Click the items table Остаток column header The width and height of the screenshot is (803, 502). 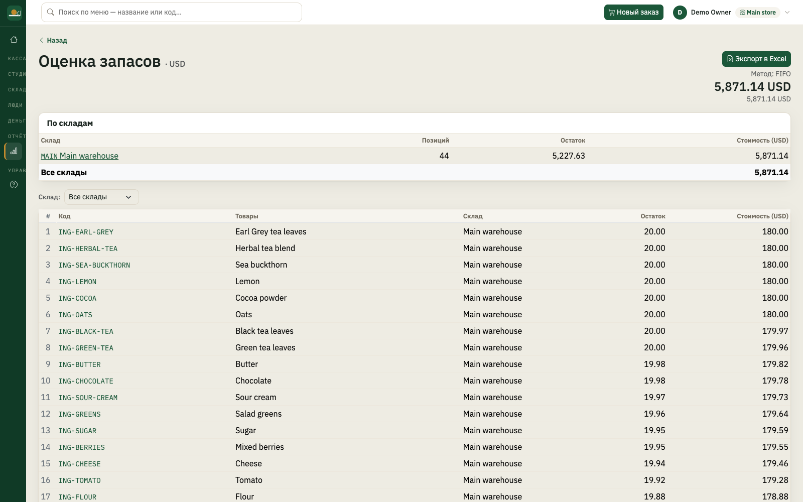pos(653,216)
